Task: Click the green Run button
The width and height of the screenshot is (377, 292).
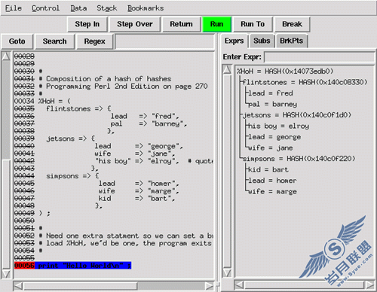Action: click(216, 24)
